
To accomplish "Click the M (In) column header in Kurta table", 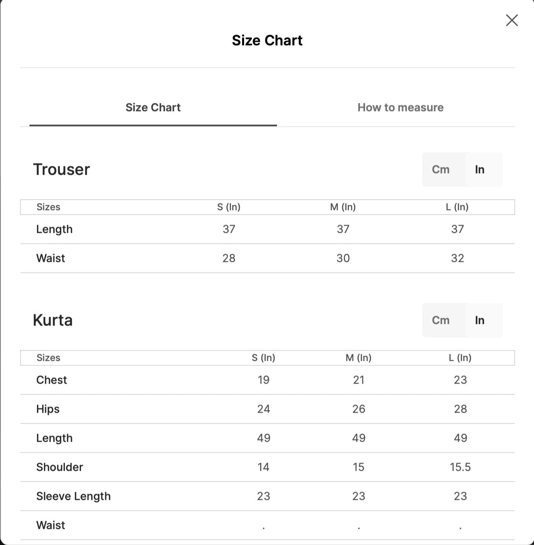I will tap(358, 358).
